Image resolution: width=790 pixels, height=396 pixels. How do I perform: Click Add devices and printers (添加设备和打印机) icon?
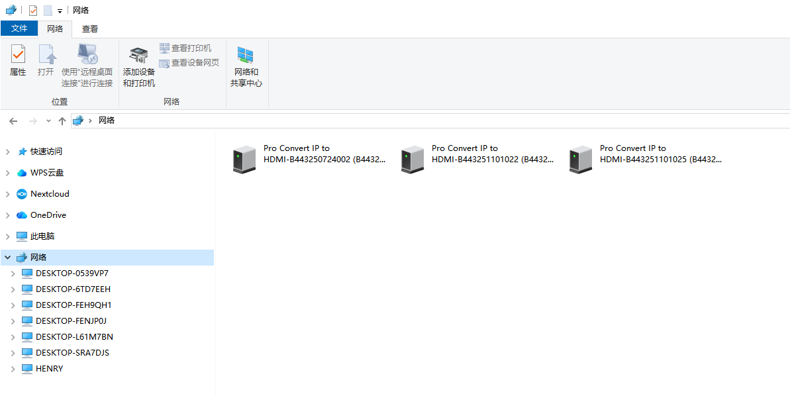click(x=138, y=67)
